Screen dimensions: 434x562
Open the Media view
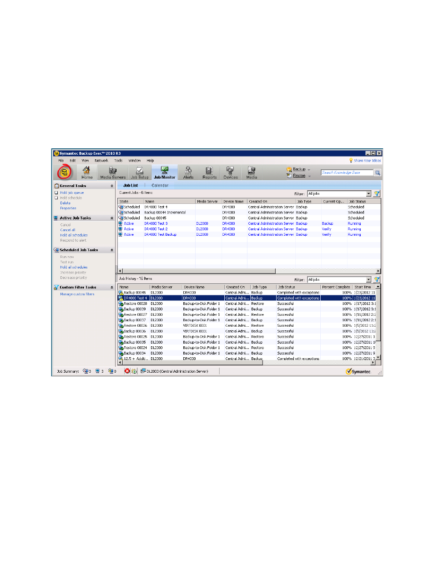[x=252, y=172]
